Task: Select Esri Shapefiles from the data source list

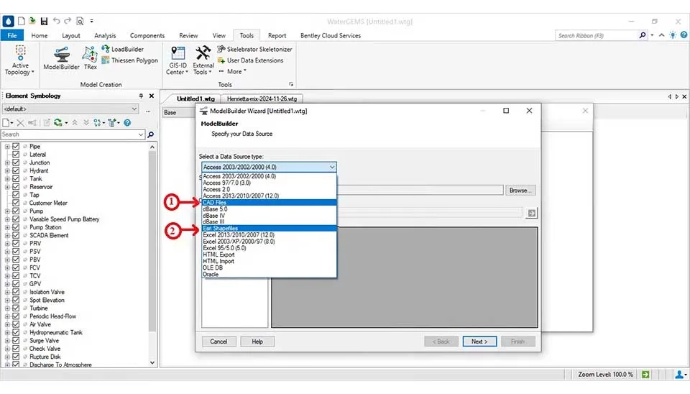Action: tap(269, 229)
